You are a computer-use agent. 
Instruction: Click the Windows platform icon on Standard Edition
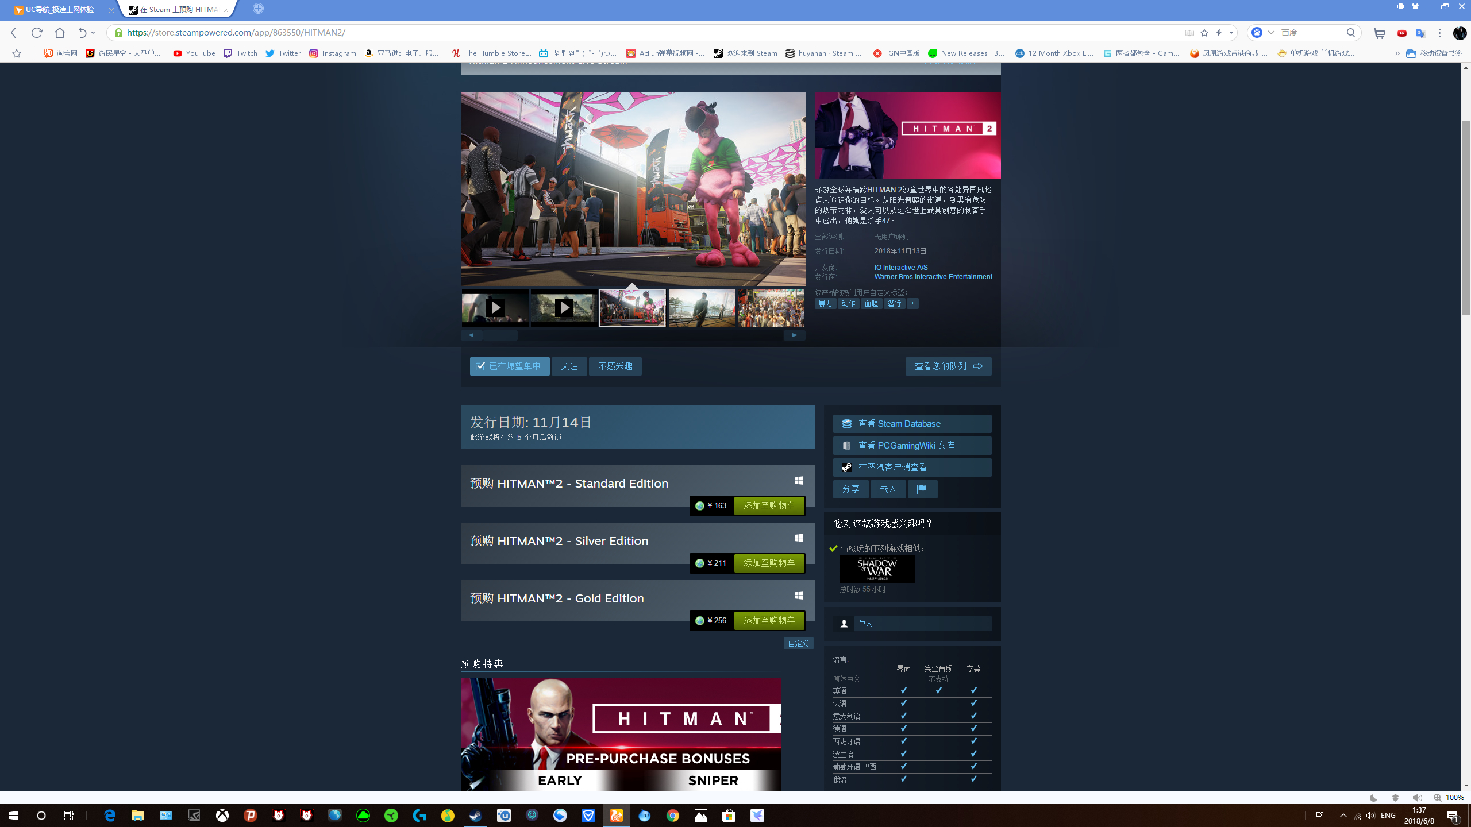[799, 481]
